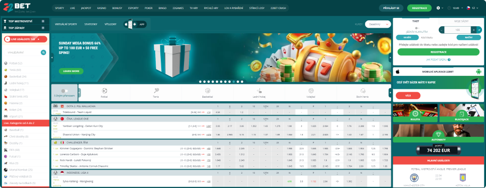The width and height of the screenshot is (486, 188).
Task: Click the Dota 2 gamepad icon in events list
Action: point(56,106)
